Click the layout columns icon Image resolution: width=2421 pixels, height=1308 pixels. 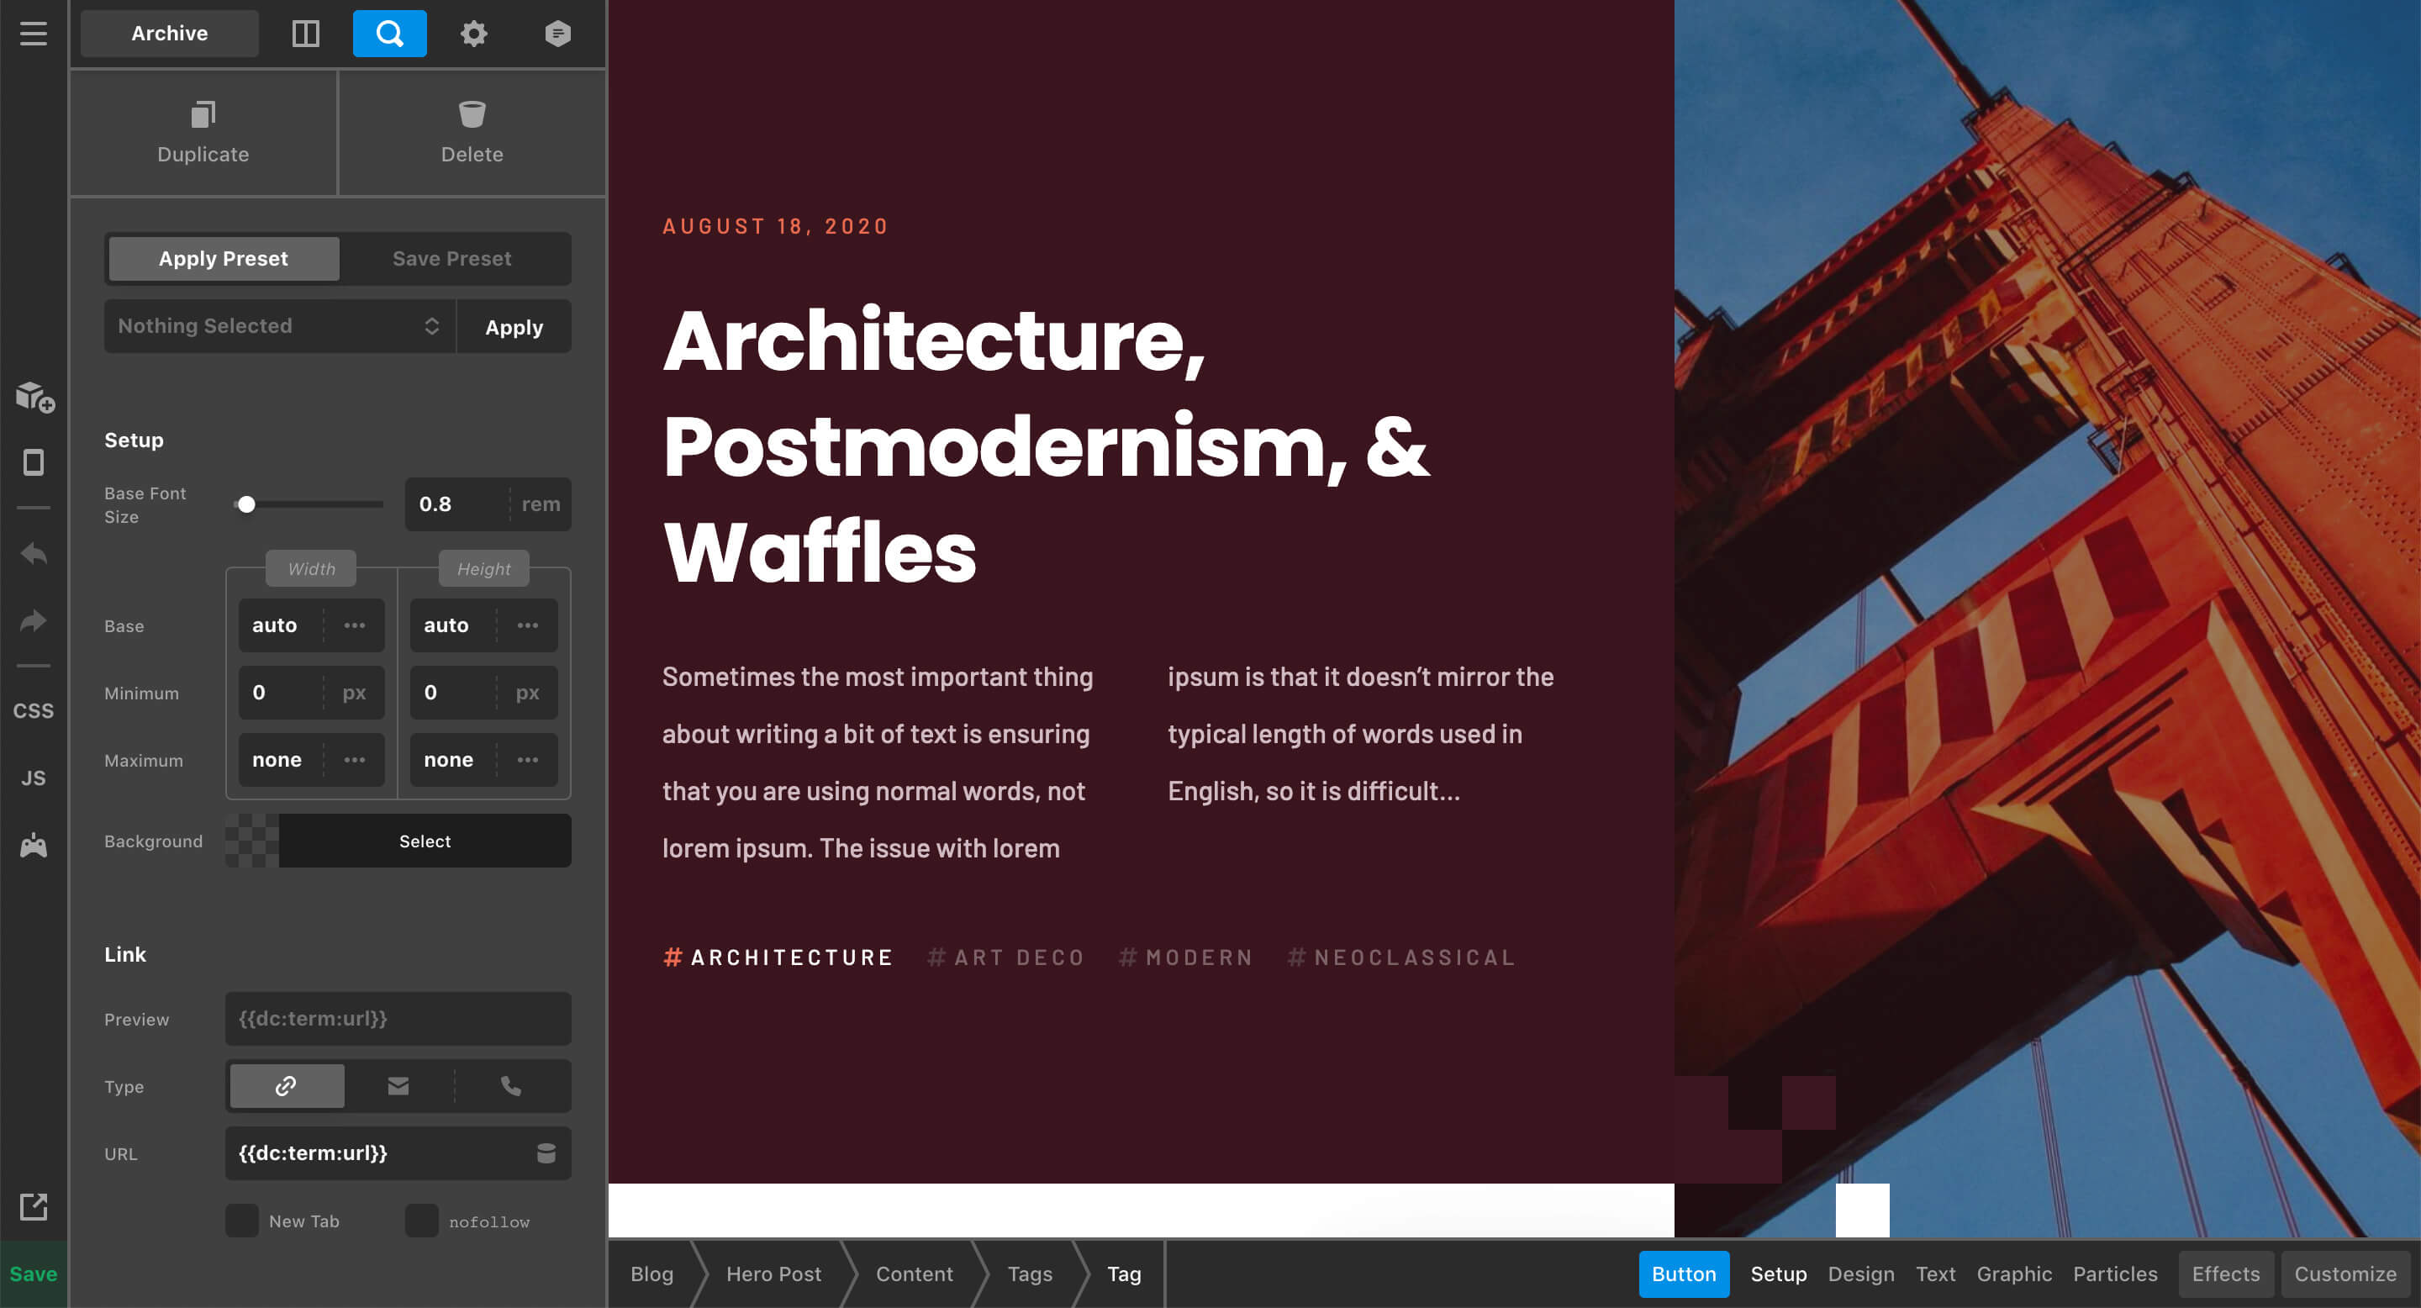tap(305, 34)
